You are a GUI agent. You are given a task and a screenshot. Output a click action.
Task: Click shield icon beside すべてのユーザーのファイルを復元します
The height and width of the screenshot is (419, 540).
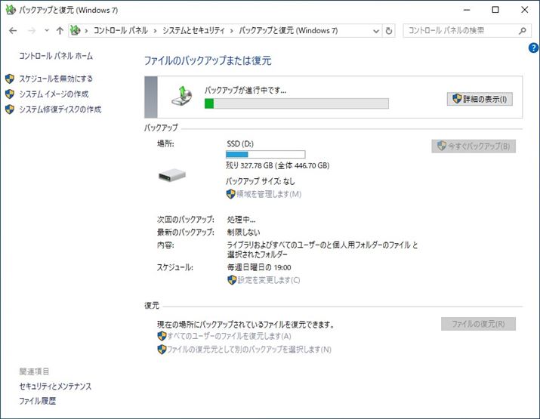pyautogui.click(x=162, y=336)
